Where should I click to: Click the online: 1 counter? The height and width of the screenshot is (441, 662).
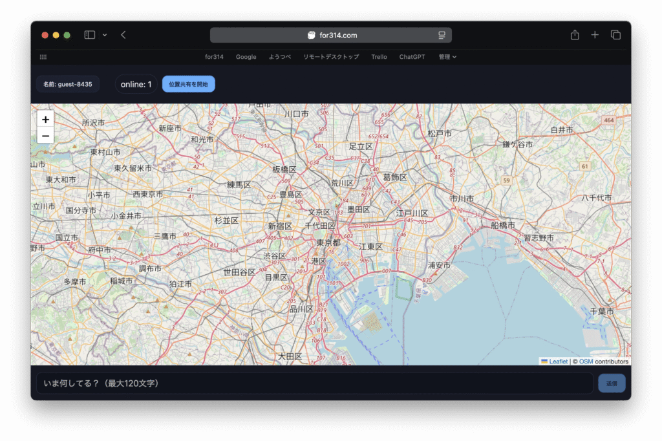(136, 84)
